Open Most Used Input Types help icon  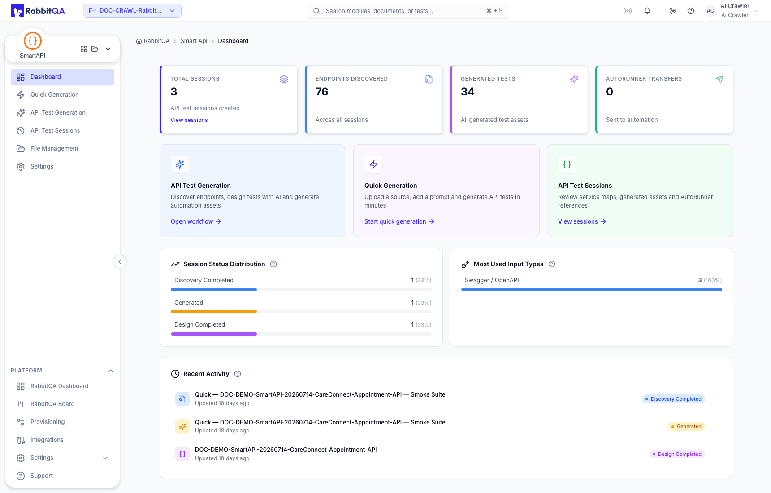552,264
